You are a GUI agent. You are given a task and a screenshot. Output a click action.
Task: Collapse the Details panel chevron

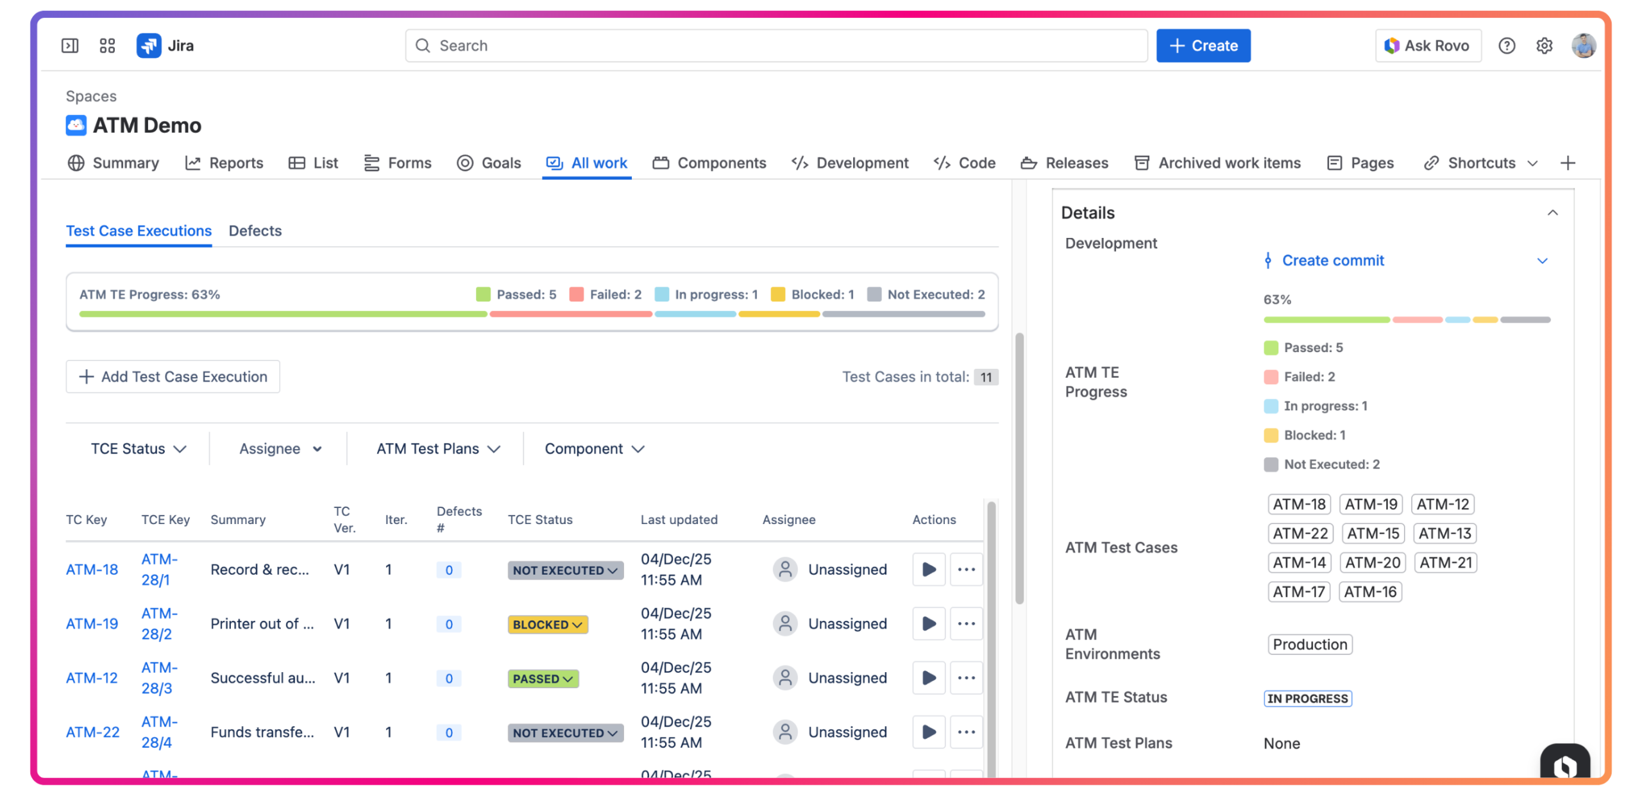pos(1552,213)
